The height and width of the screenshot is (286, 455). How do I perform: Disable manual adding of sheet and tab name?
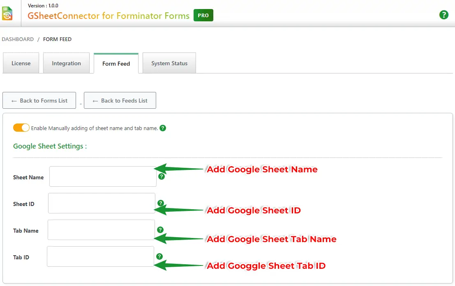21,128
